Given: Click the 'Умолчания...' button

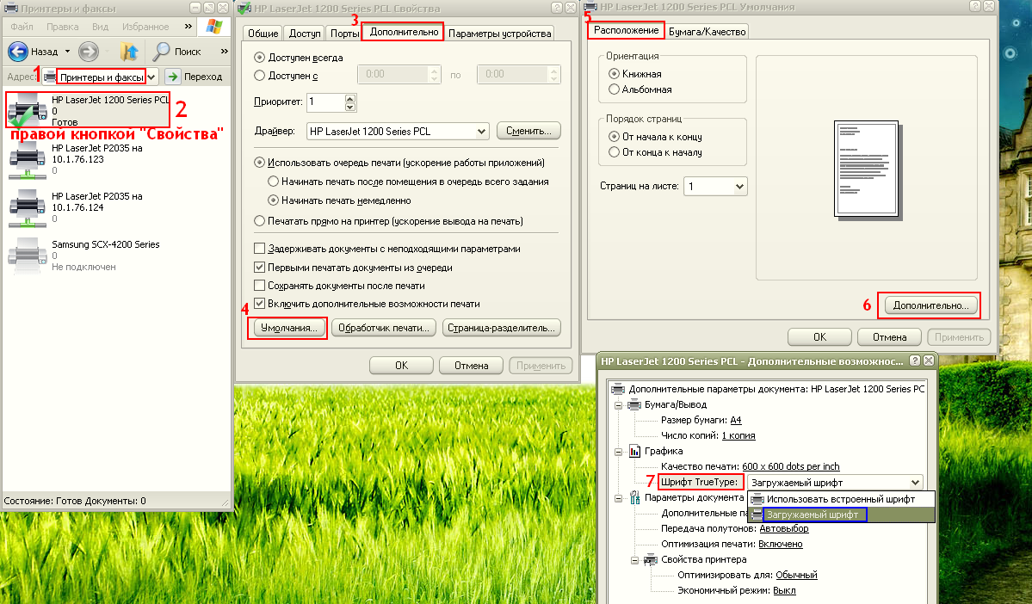Looking at the screenshot, I should click(287, 328).
